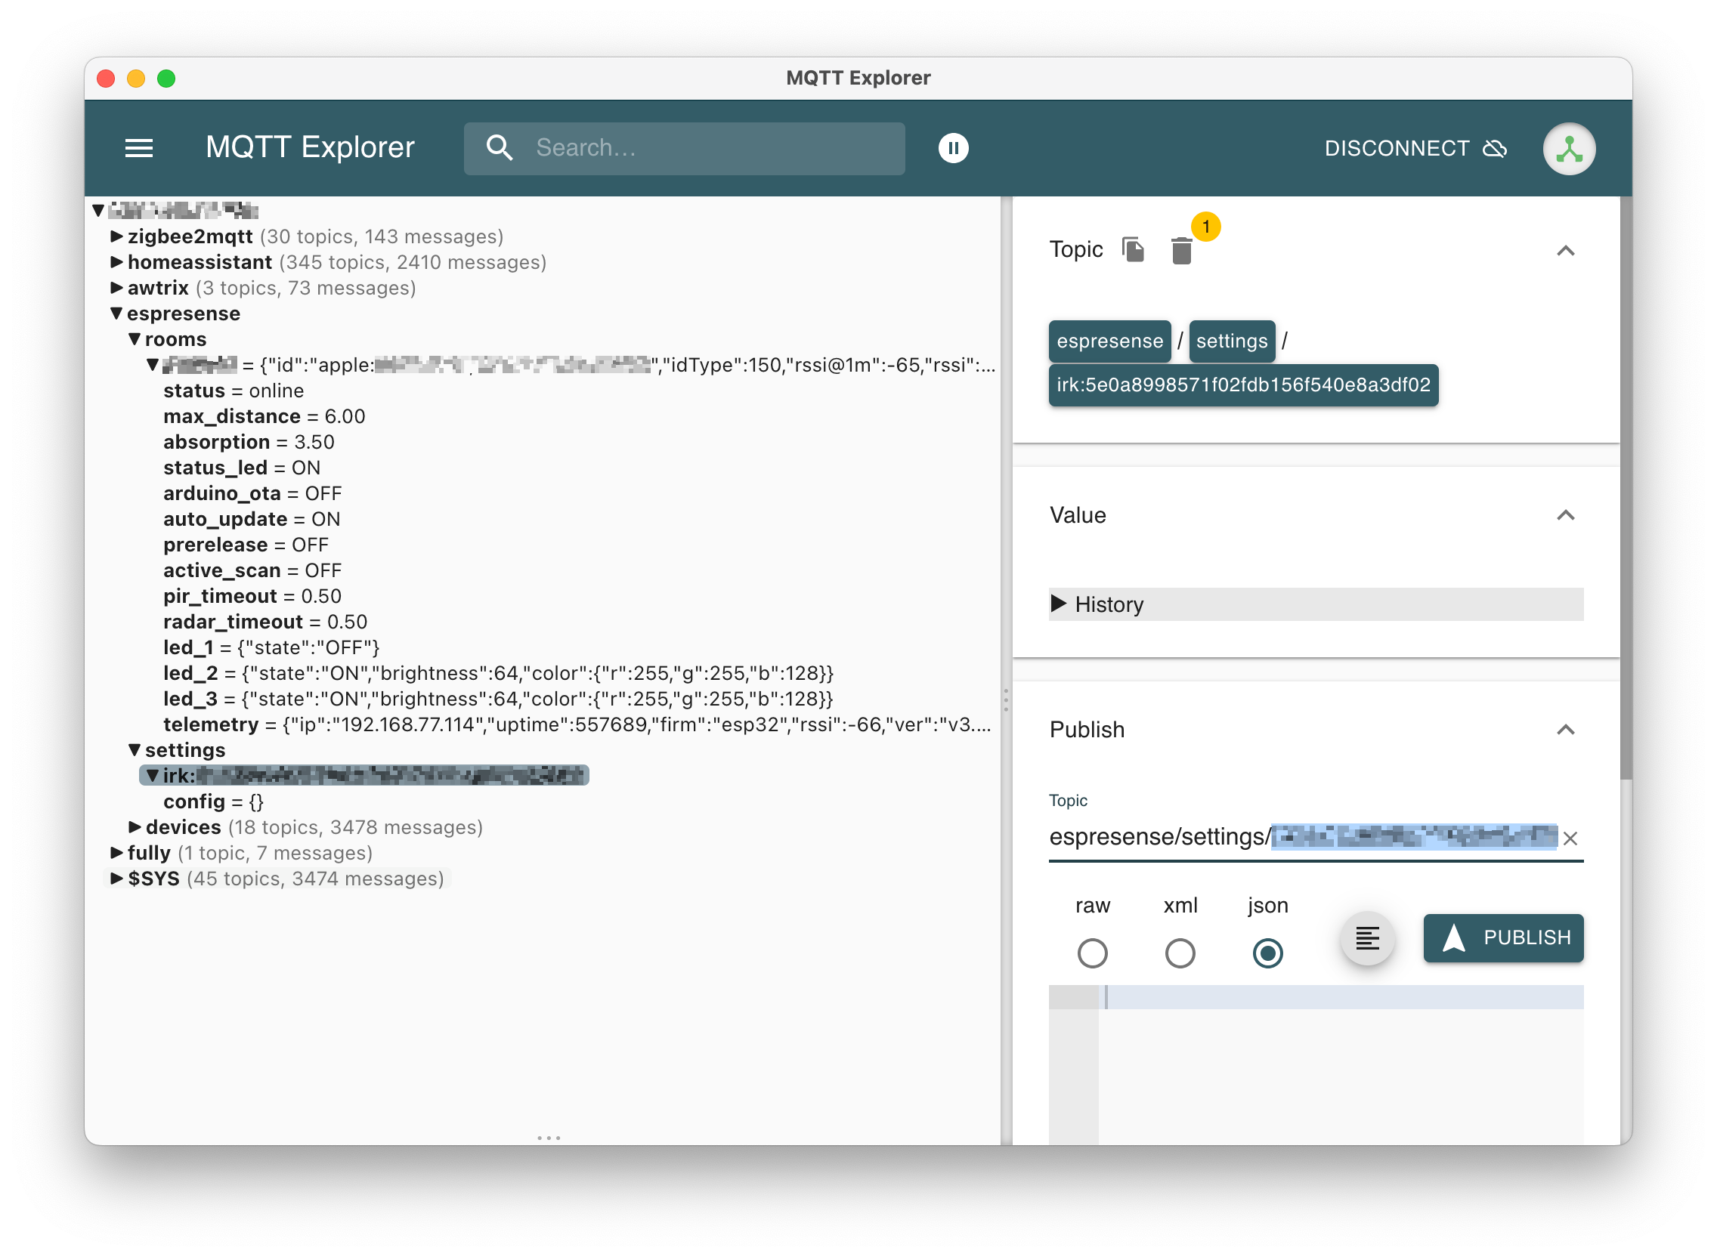Collapse the settings node

(x=135, y=750)
